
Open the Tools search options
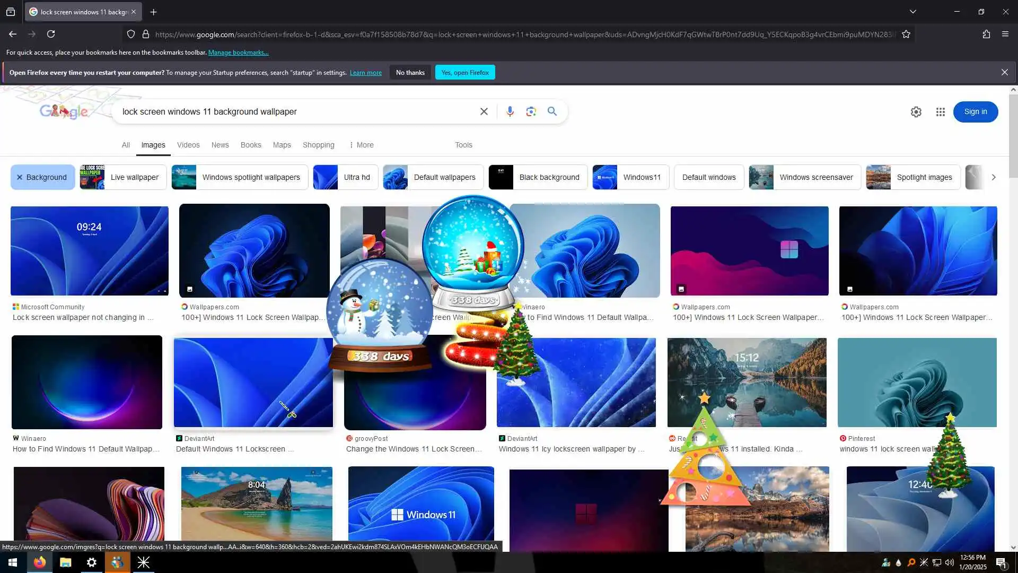pos(463,145)
